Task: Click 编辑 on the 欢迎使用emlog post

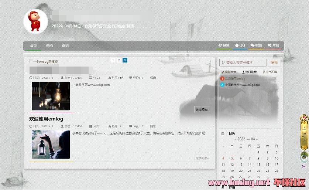Action: 153,126
